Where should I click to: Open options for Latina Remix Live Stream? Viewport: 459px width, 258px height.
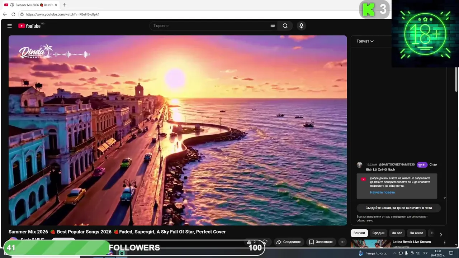pos(445,243)
